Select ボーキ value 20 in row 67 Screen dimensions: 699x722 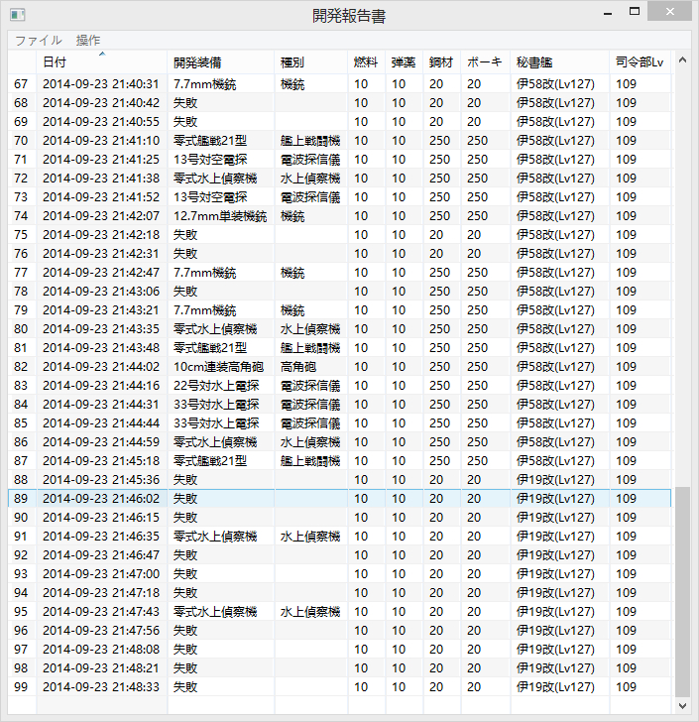click(x=474, y=84)
